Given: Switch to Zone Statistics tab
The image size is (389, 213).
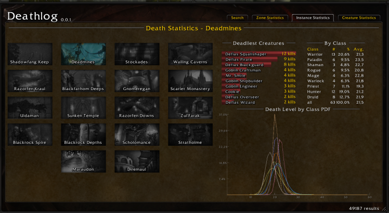Looking at the screenshot, I should (270, 18).
